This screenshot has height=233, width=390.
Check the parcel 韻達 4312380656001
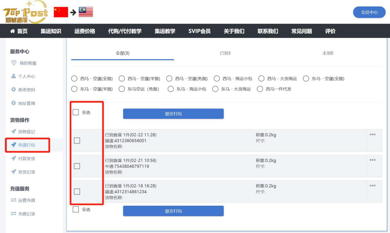click(77, 141)
